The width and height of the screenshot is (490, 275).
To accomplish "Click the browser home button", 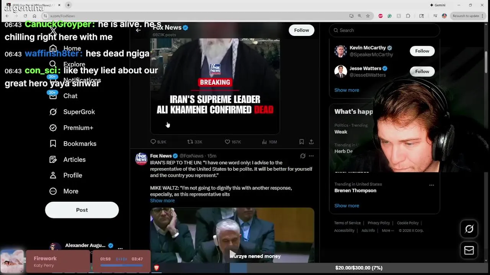I will (34, 16).
